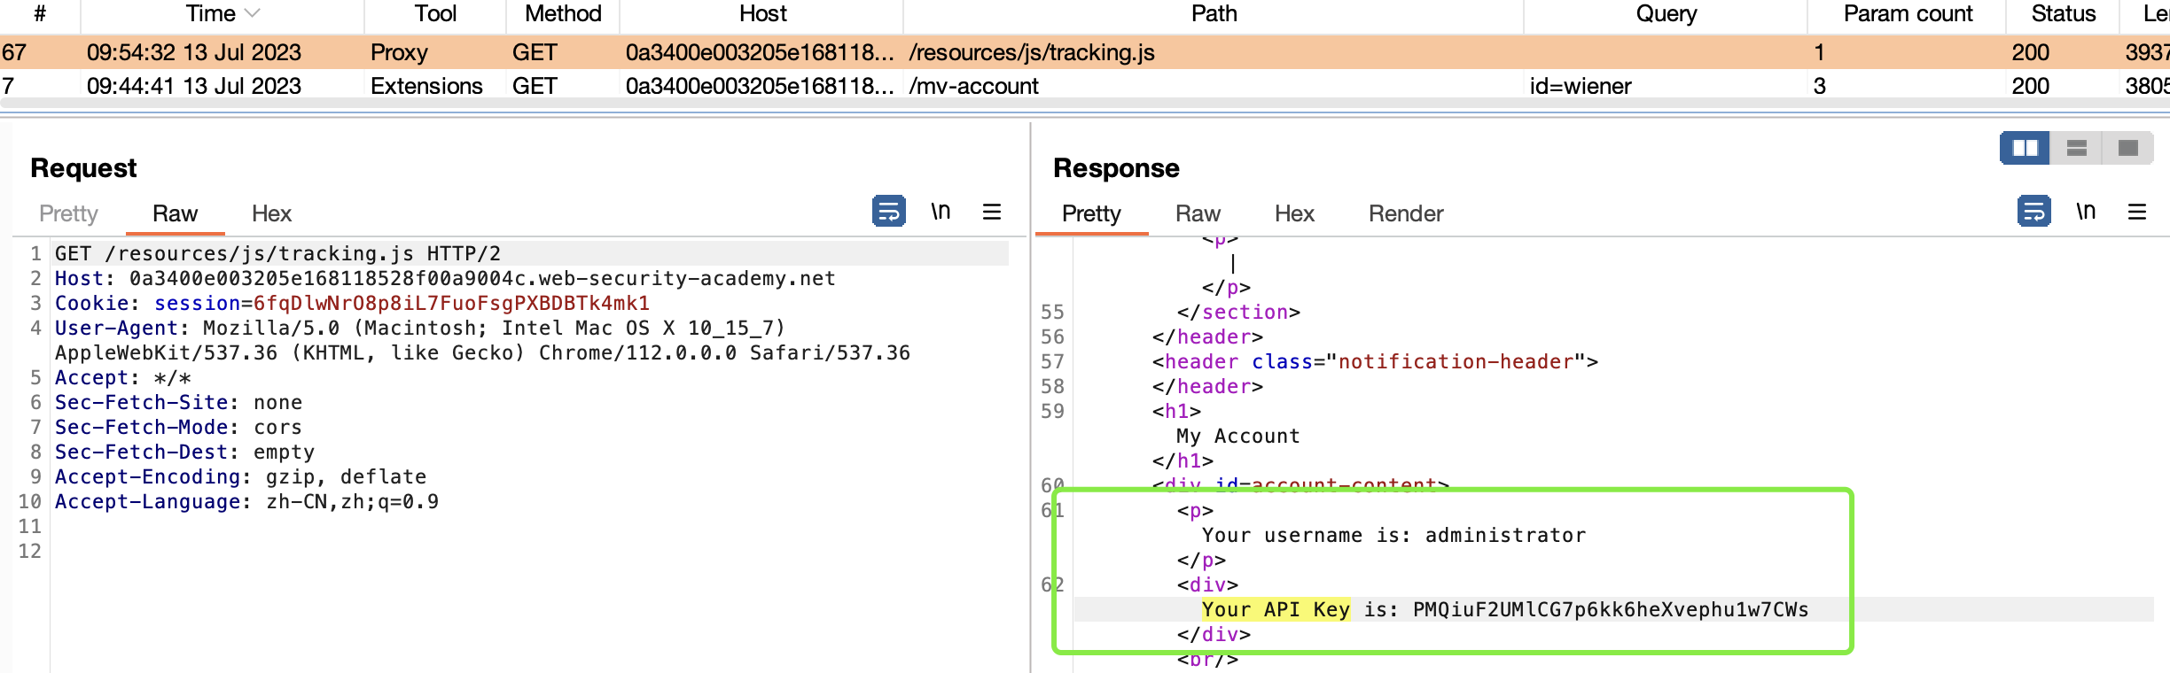Click 'Your username is: administrator' in the response

point(1393,535)
